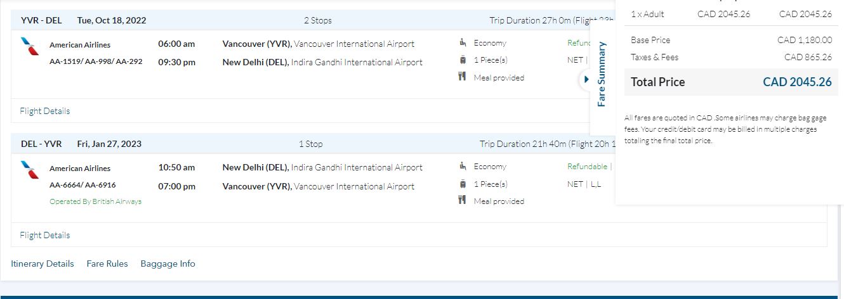Screen dimensions: 844x299
Task: Click the Economy seat icon on outbound flight
Action: coord(463,43)
